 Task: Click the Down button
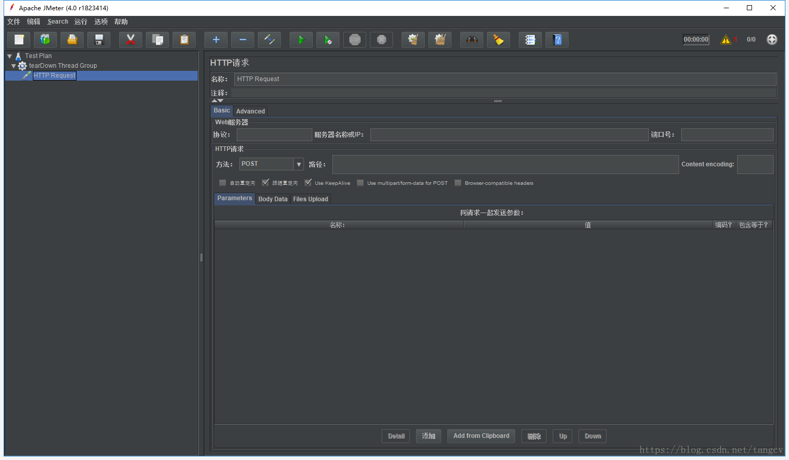click(x=593, y=436)
